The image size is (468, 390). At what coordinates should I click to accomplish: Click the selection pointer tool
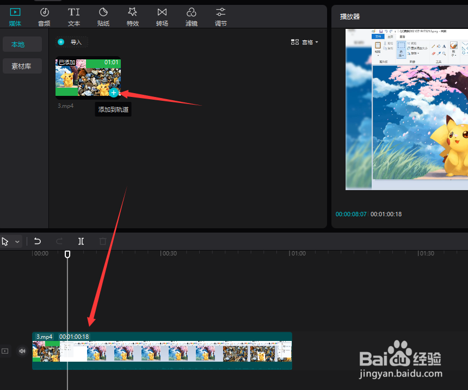tap(5, 241)
